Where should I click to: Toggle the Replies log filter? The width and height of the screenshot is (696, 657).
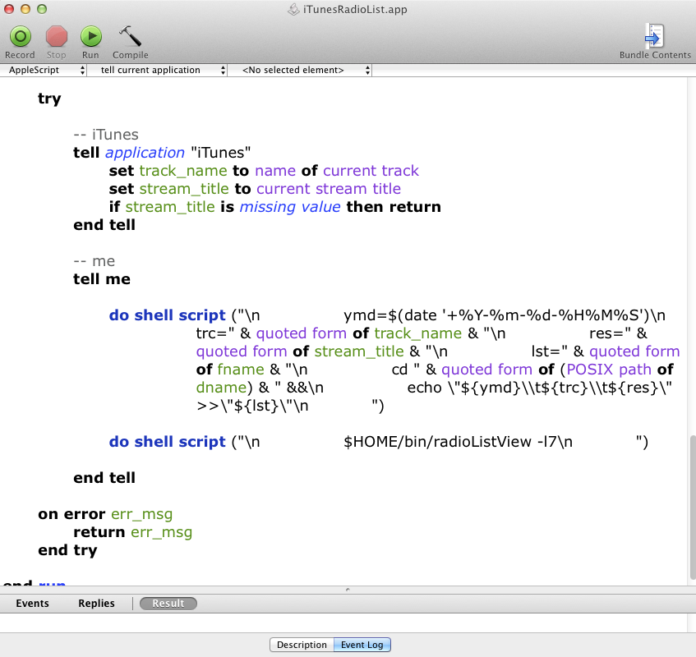tap(96, 604)
